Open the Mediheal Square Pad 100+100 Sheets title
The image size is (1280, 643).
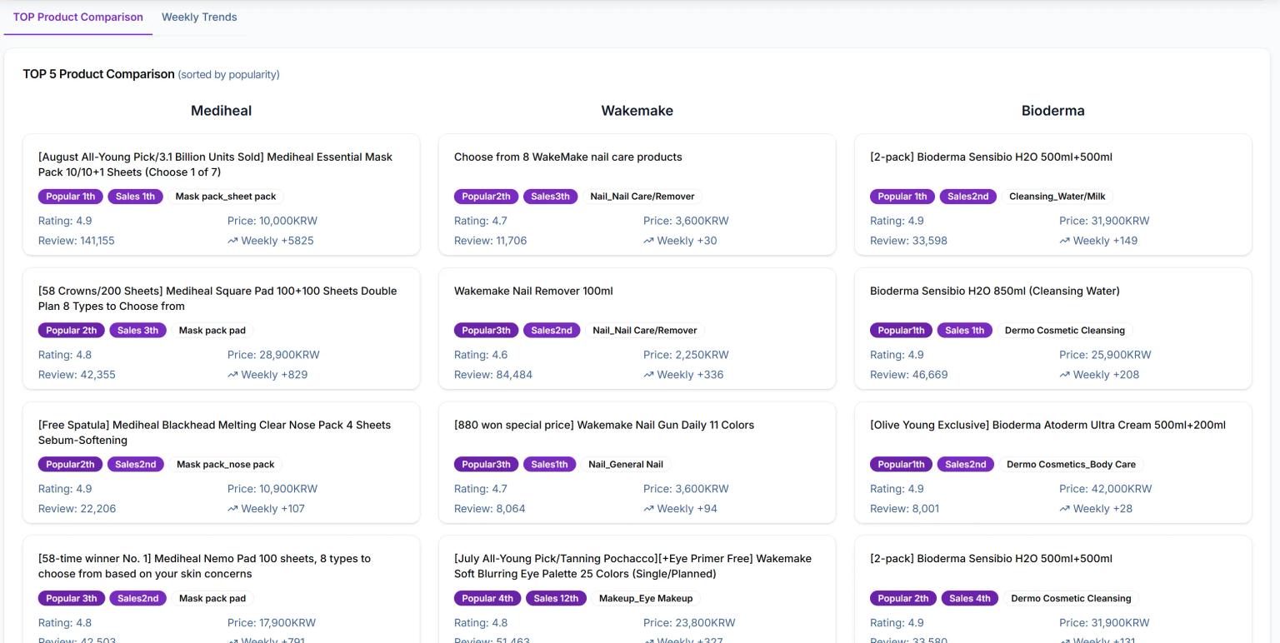(217, 298)
